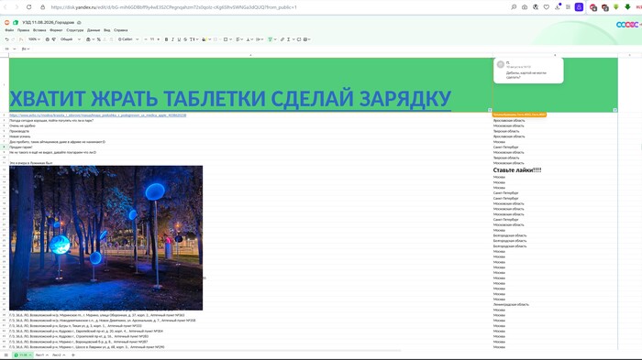Click the camera screenshot icon in address bar
The height and width of the screenshot is (360, 642).
525,7
